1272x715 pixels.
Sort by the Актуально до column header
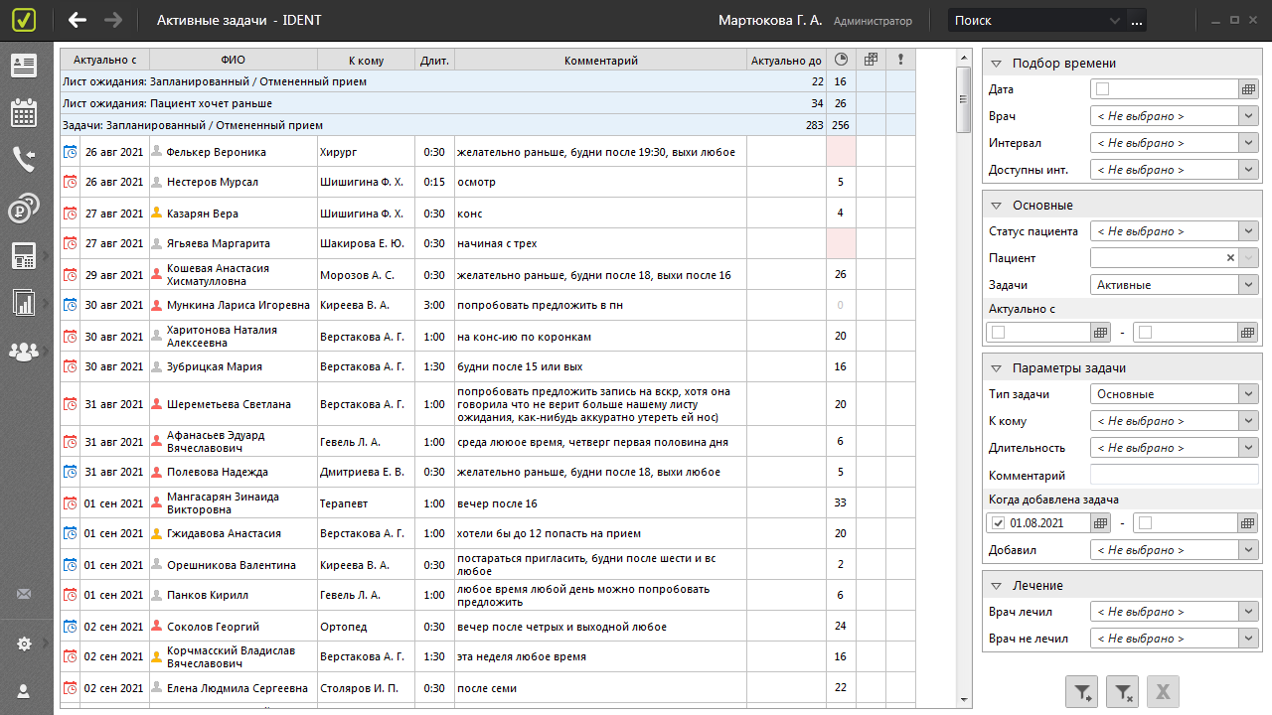[786, 60]
